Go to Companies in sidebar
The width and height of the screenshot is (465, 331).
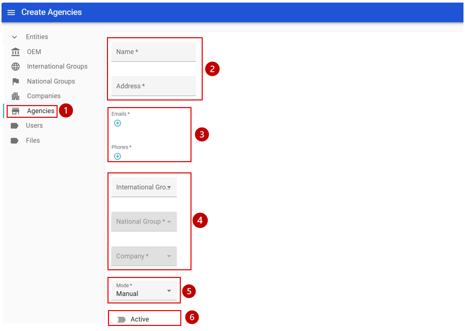[44, 96]
